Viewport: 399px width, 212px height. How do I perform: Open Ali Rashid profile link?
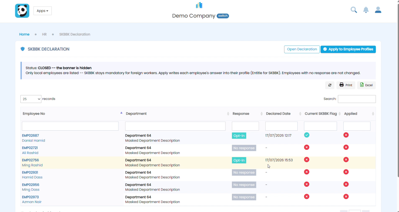coord(30,153)
